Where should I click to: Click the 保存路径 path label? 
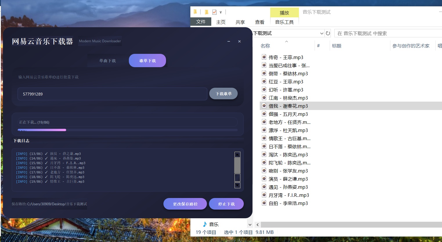coord(49,204)
